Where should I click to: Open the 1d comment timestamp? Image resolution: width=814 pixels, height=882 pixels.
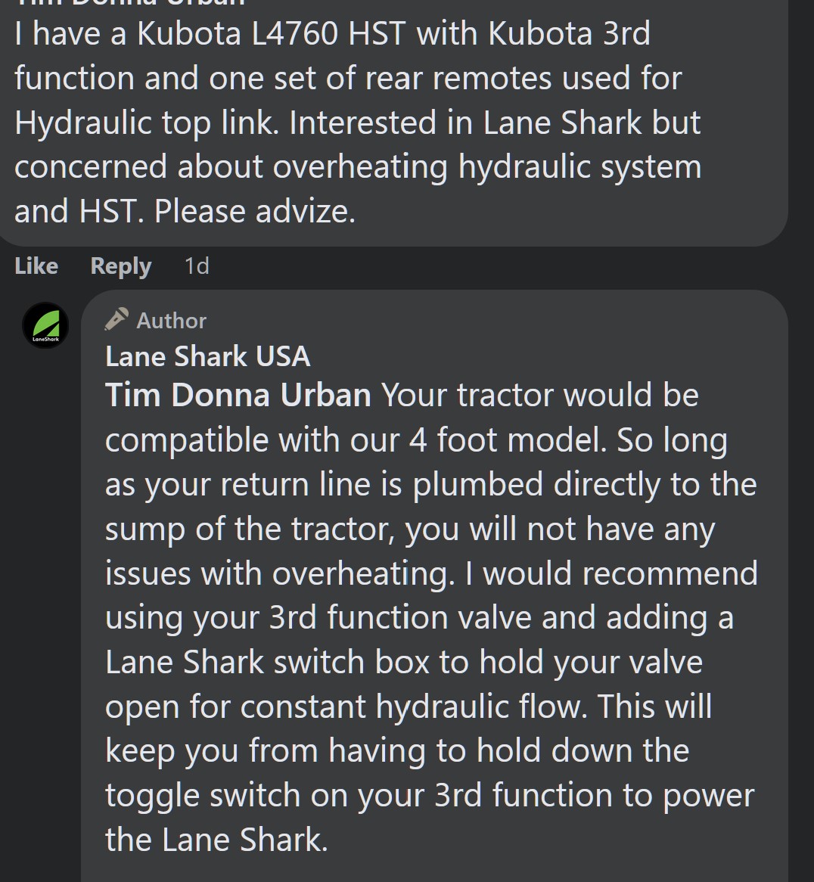coord(197,266)
